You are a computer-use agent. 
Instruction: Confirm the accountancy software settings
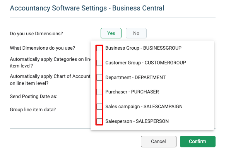(x=198, y=142)
